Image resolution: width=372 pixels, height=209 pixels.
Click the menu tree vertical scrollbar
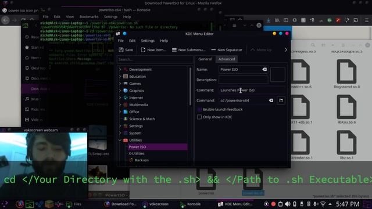190,87
